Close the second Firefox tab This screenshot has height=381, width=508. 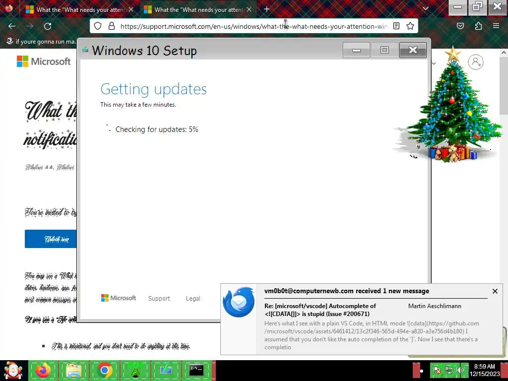click(249, 10)
